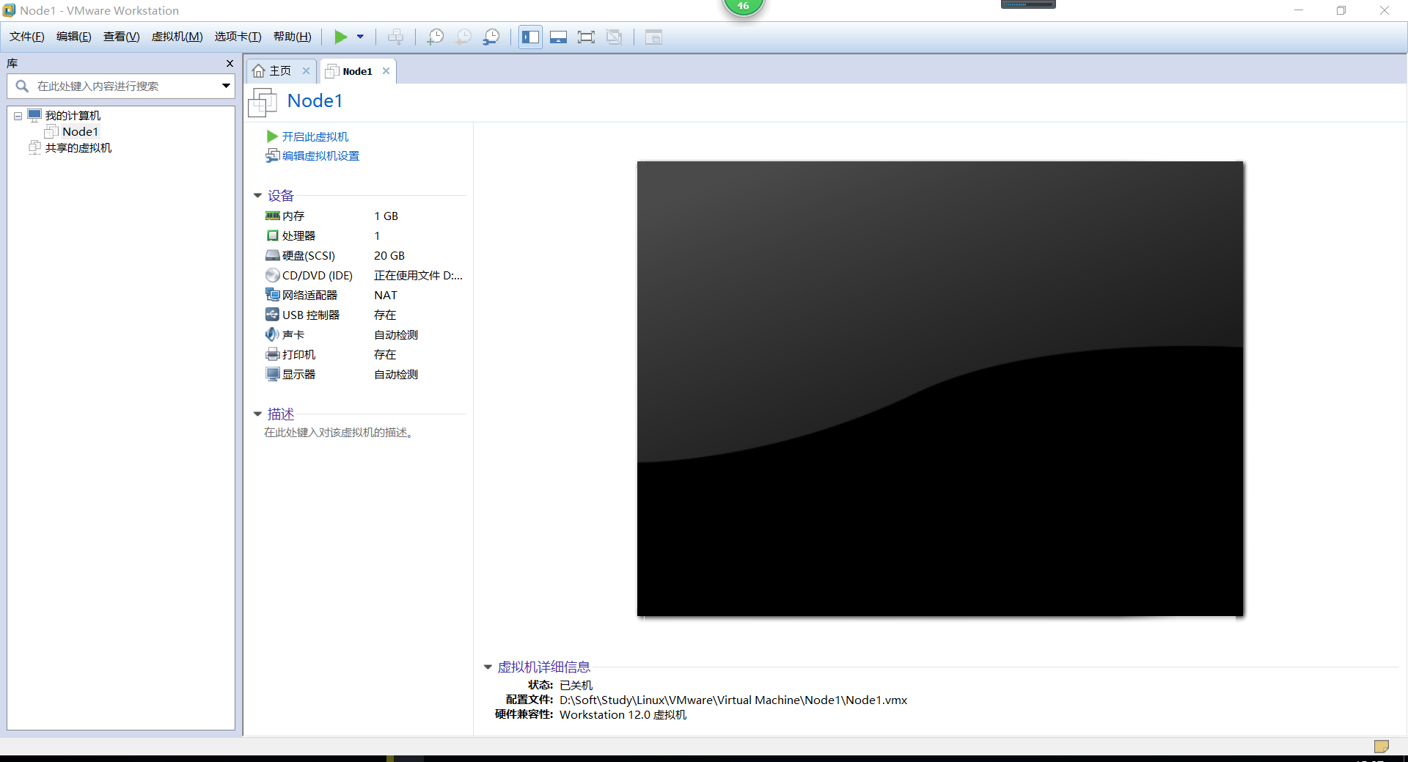1408x762 pixels.
Task: Collapse the 设备 section
Action: tap(257, 196)
